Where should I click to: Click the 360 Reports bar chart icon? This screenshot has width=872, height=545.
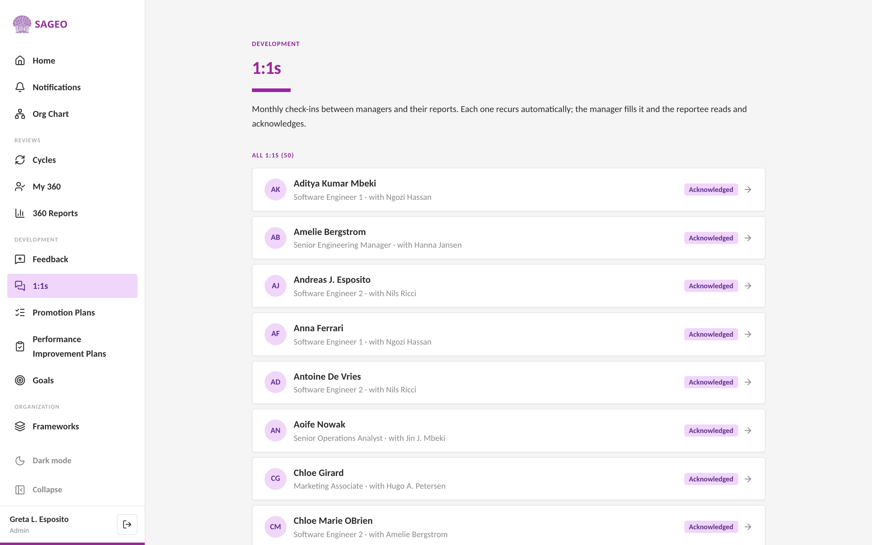click(x=20, y=213)
